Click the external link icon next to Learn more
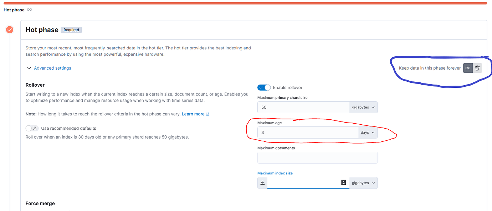492x211 pixels. [208, 114]
